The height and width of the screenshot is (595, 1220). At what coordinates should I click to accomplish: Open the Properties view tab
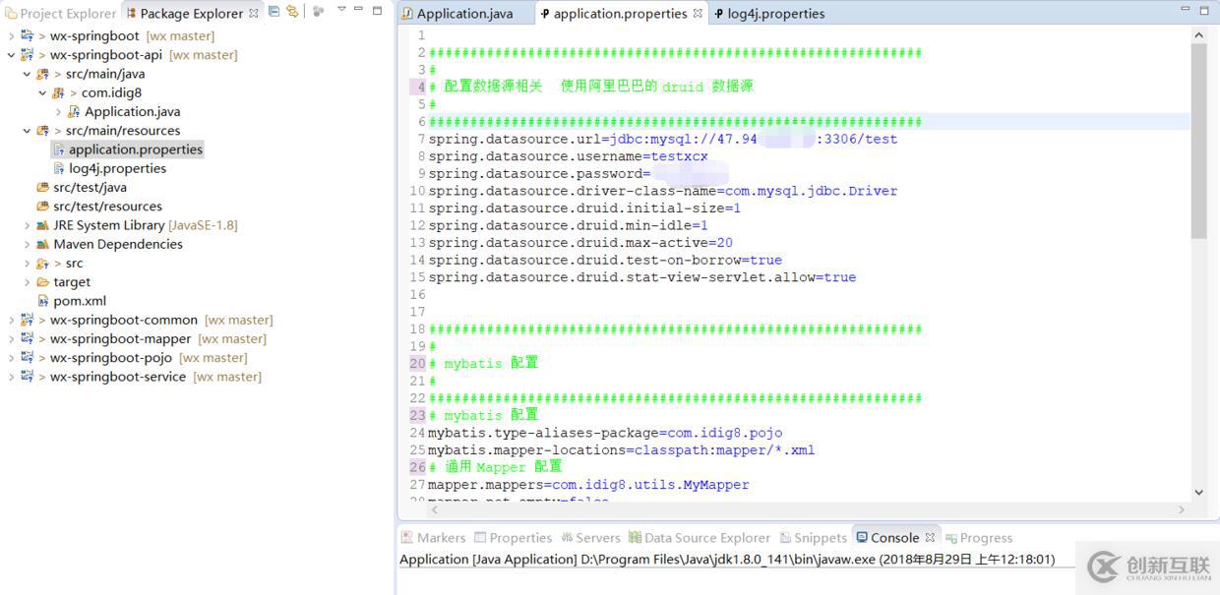pyautogui.click(x=513, y=538)
